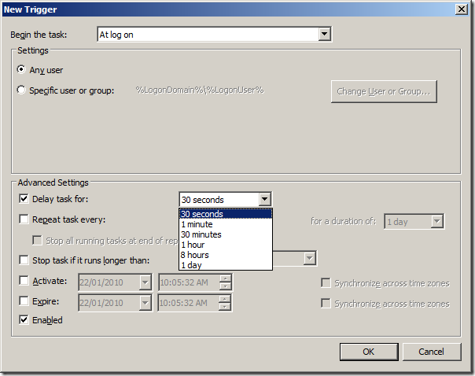Pick '30 minutes' in the delay list
This screenshot has width=475, height=376.
(x=225, y=234)
